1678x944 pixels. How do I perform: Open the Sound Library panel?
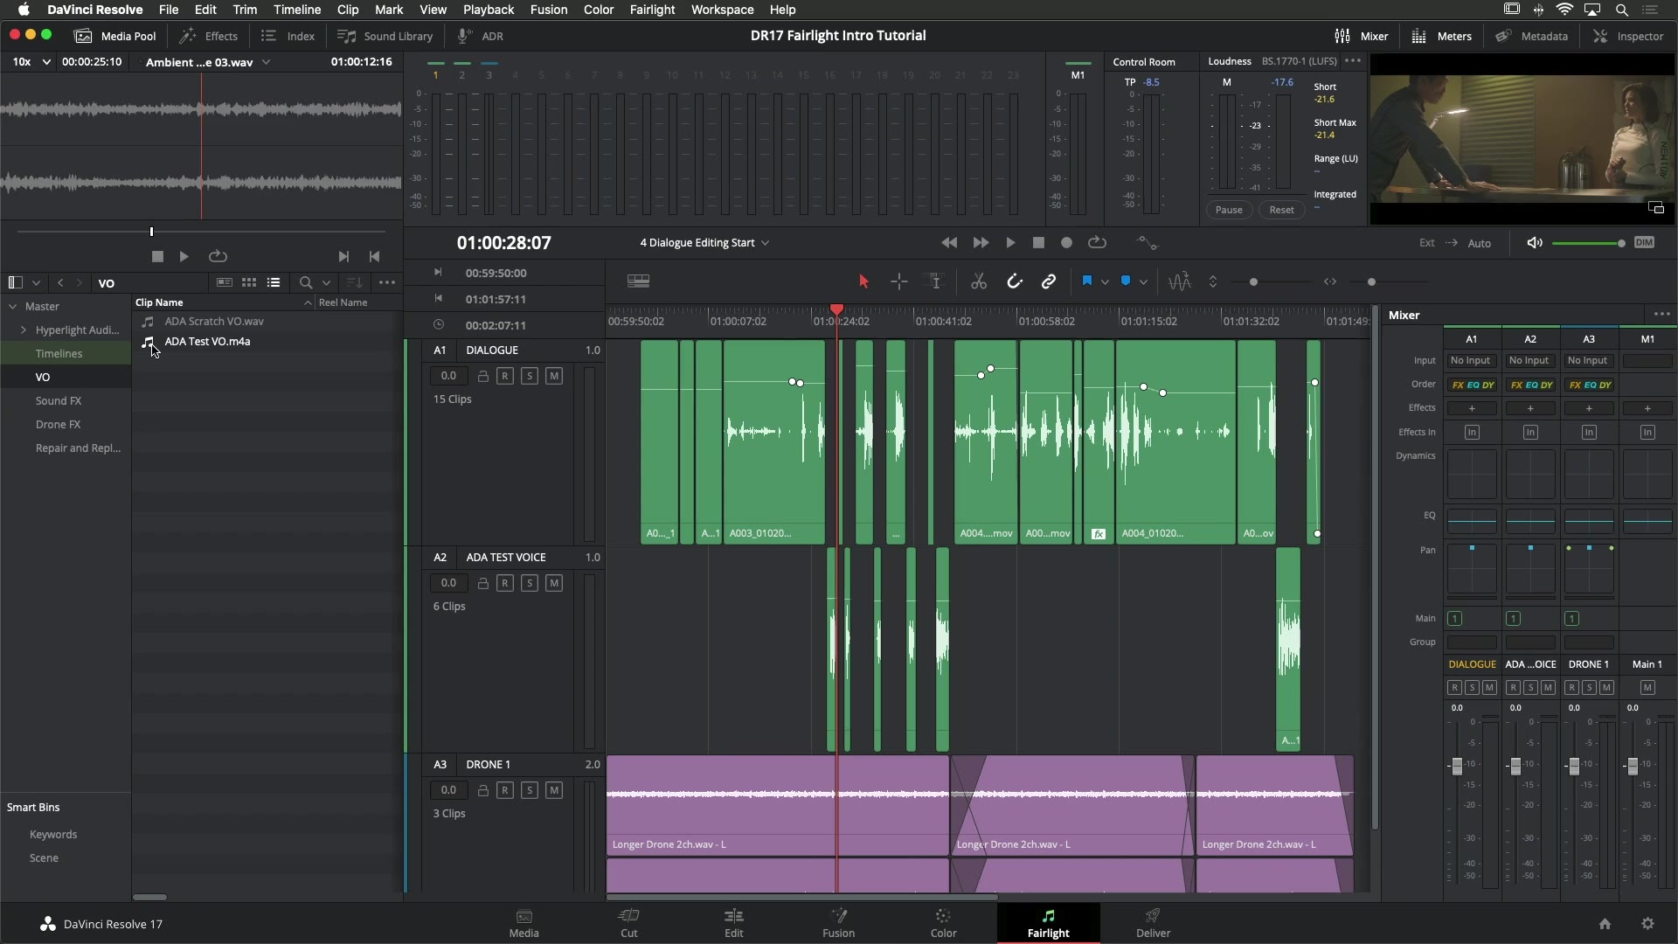385,36
